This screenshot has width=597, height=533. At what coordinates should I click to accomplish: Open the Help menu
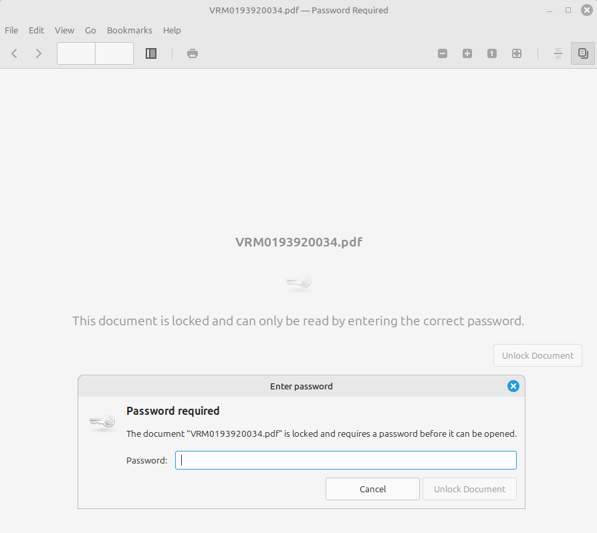point(172,30)
